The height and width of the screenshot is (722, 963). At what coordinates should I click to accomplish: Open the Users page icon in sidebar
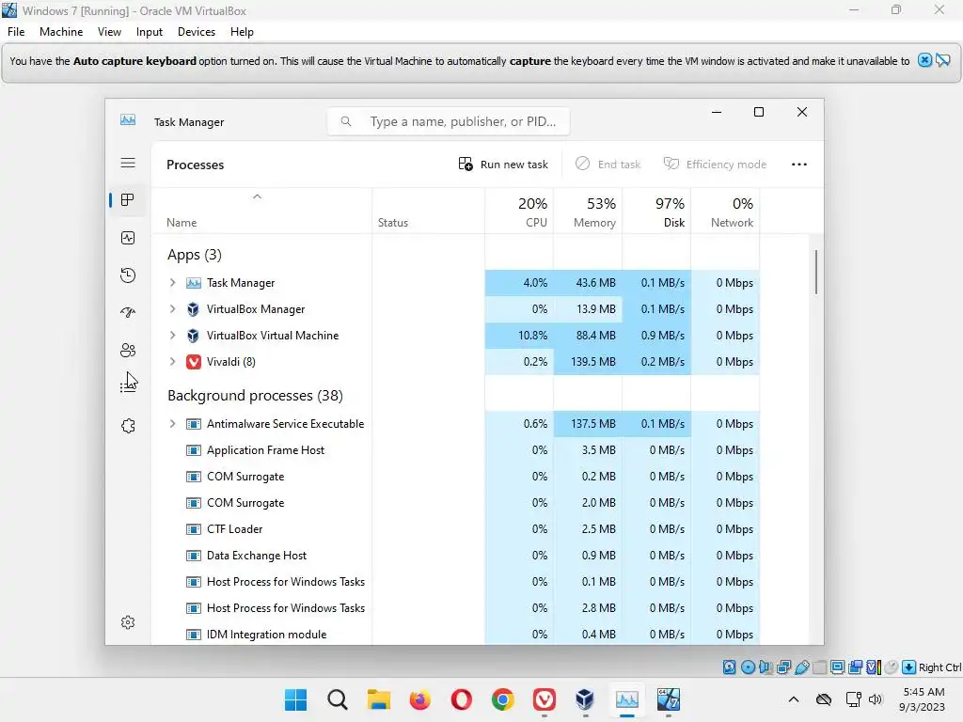coord(128,350)
